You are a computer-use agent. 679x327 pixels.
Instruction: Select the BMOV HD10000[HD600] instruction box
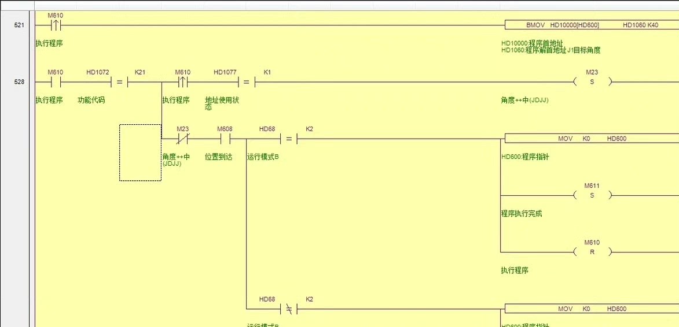click(x=592, y=25)
